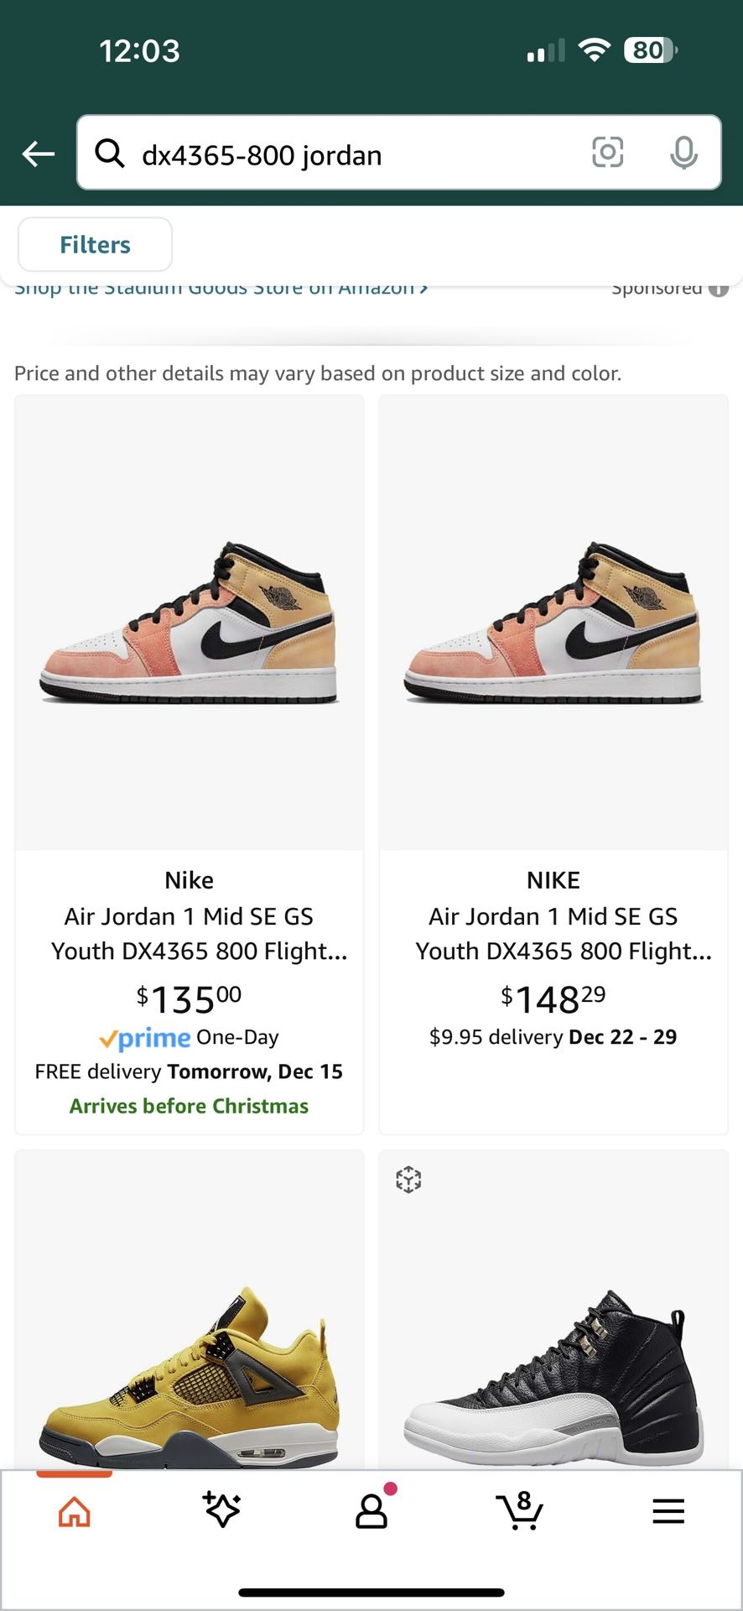Select the home icon in bottom navigation
Viewport: 743px width, 1611px height.
[x=74, y=1510]
